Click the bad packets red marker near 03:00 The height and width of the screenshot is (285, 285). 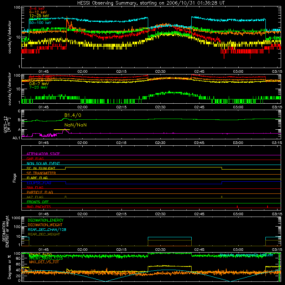point(237,207)
